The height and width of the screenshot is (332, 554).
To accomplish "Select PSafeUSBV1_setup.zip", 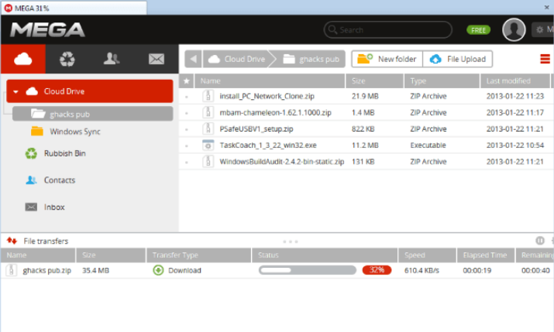I will pos(256,128).
